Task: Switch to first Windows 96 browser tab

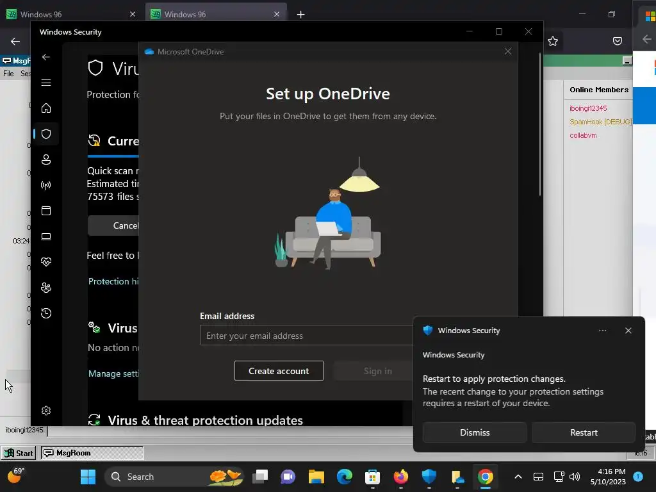Action: (71, 14)
